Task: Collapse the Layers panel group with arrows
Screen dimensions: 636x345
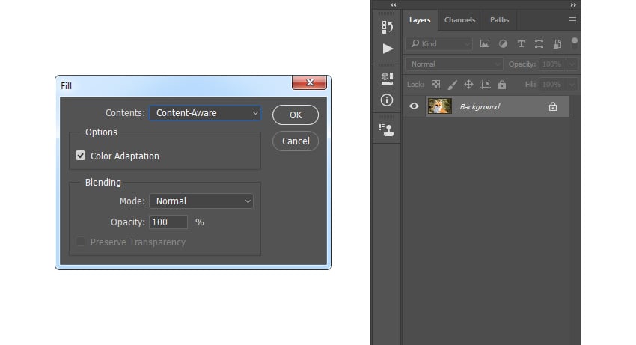Action: click(x=572, y=5)
